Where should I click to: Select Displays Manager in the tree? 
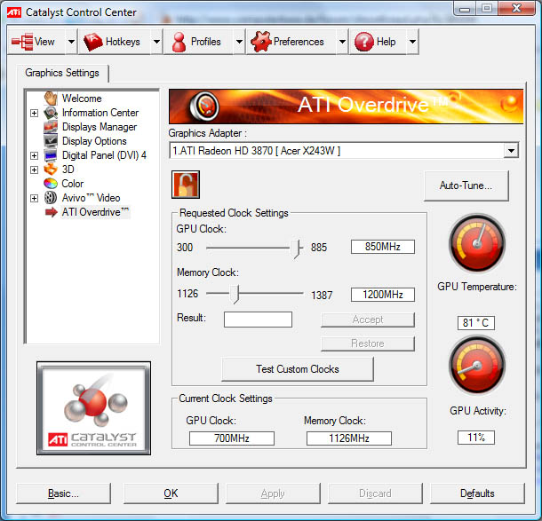pos(100,127)
